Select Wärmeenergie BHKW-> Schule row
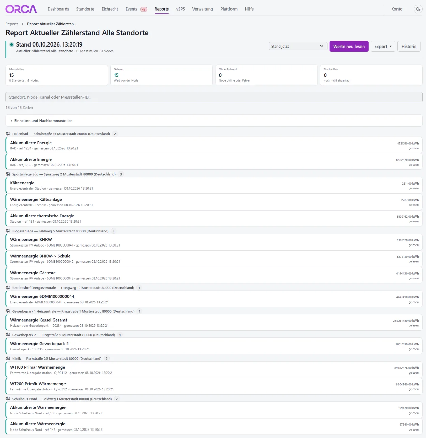The width and height of the screenshot is (426, 438). (214, 259)
